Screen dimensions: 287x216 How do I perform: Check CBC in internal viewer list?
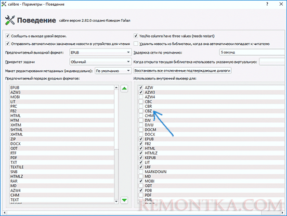tap(141, 101)
